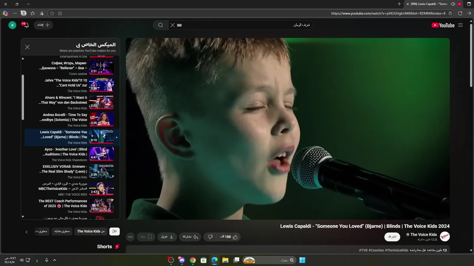Share the video
The image size is (474, 266).
coord(190,237)
